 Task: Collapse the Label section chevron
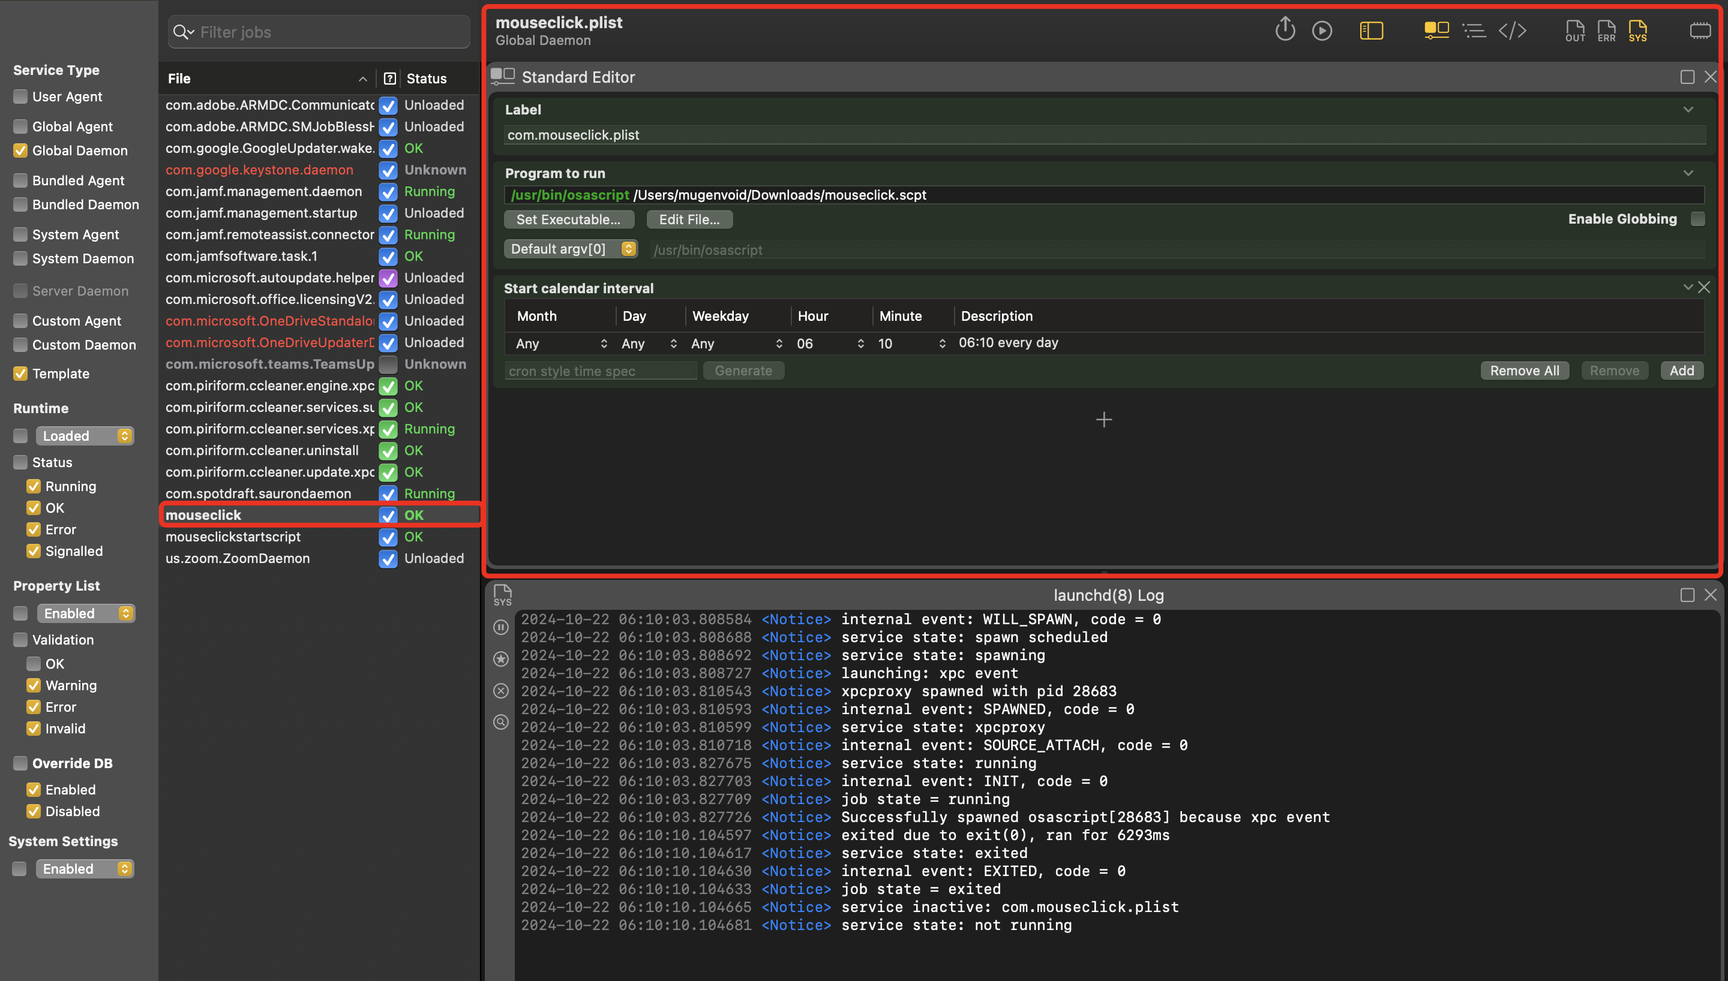coord(1688,109)
